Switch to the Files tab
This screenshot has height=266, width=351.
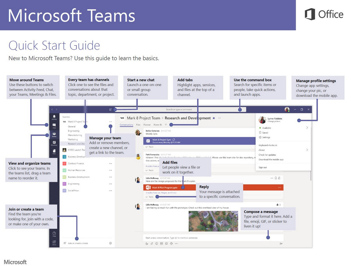tap(138, 125)
